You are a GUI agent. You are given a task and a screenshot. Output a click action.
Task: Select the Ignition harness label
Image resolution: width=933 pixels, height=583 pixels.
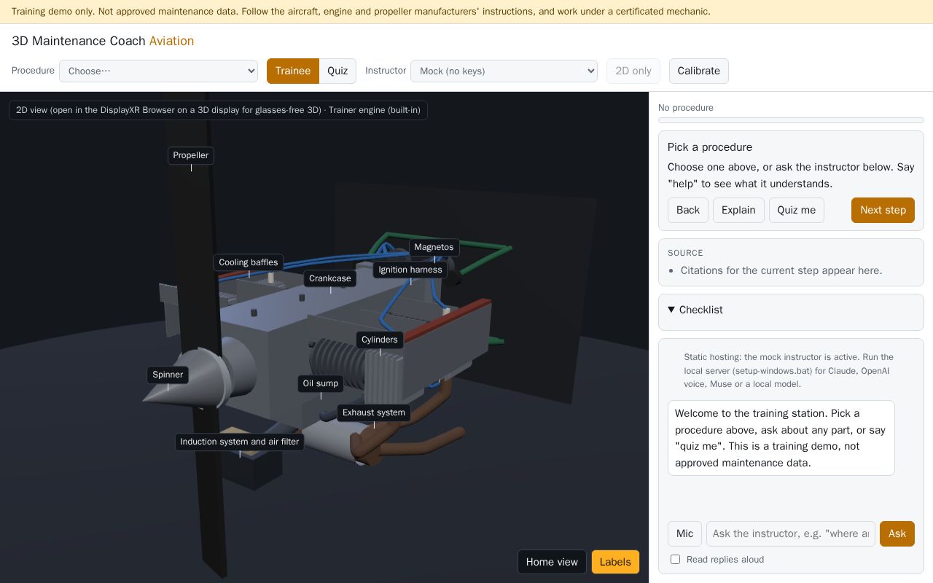[410, 270]
